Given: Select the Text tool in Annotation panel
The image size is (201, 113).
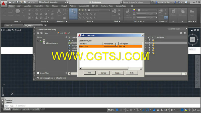Looking at the screenshot, I should click(x=59, y=13).
